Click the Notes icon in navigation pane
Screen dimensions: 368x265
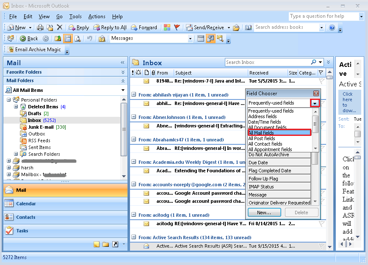click(97, 244)
